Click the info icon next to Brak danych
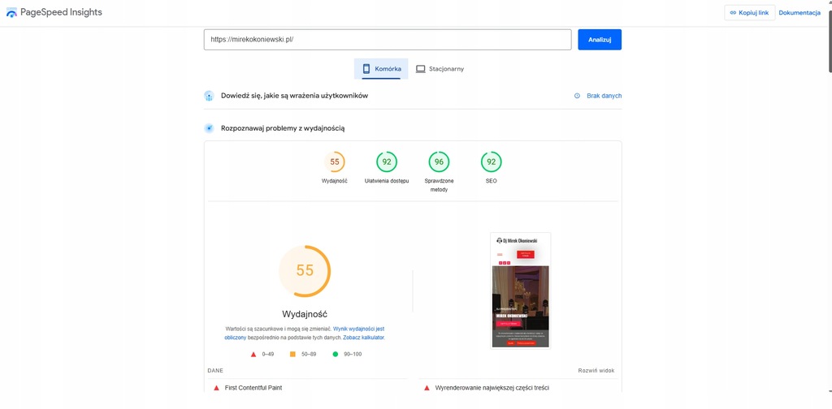 click(x=578, y=96)
